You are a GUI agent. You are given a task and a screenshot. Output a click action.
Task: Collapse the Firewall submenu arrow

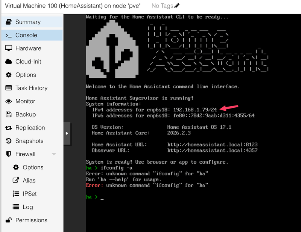click(x=54, y=154)
